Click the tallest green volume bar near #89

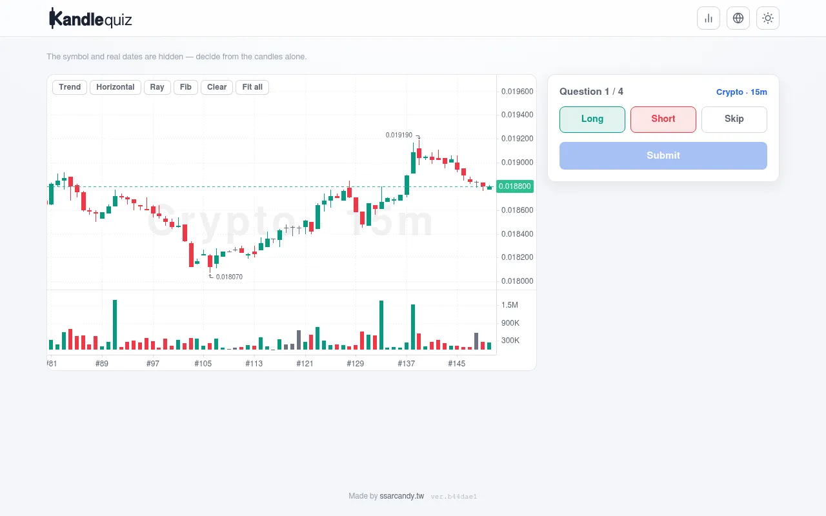[115, 324]
